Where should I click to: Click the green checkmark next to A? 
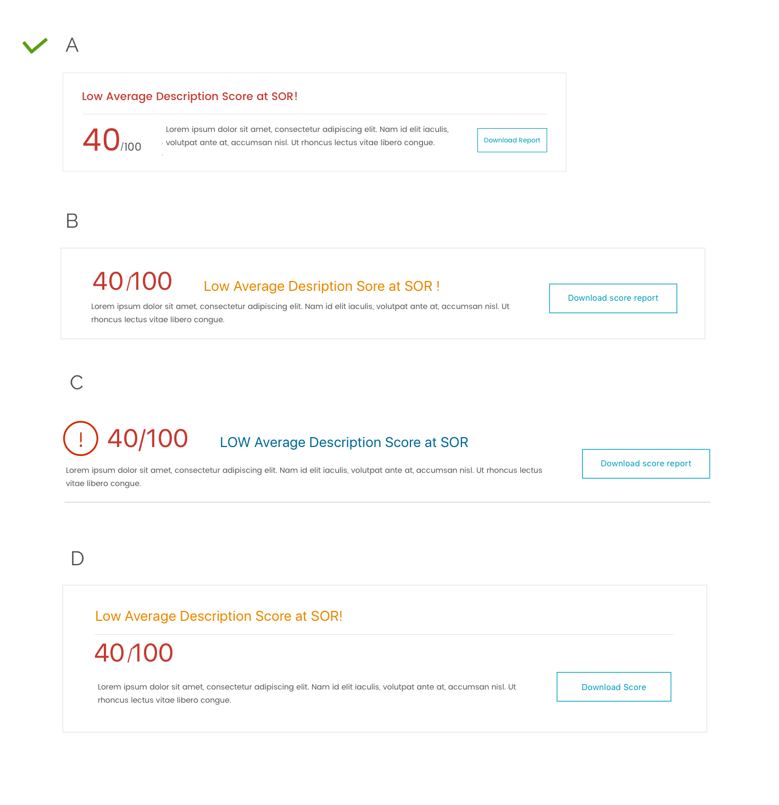35,46
